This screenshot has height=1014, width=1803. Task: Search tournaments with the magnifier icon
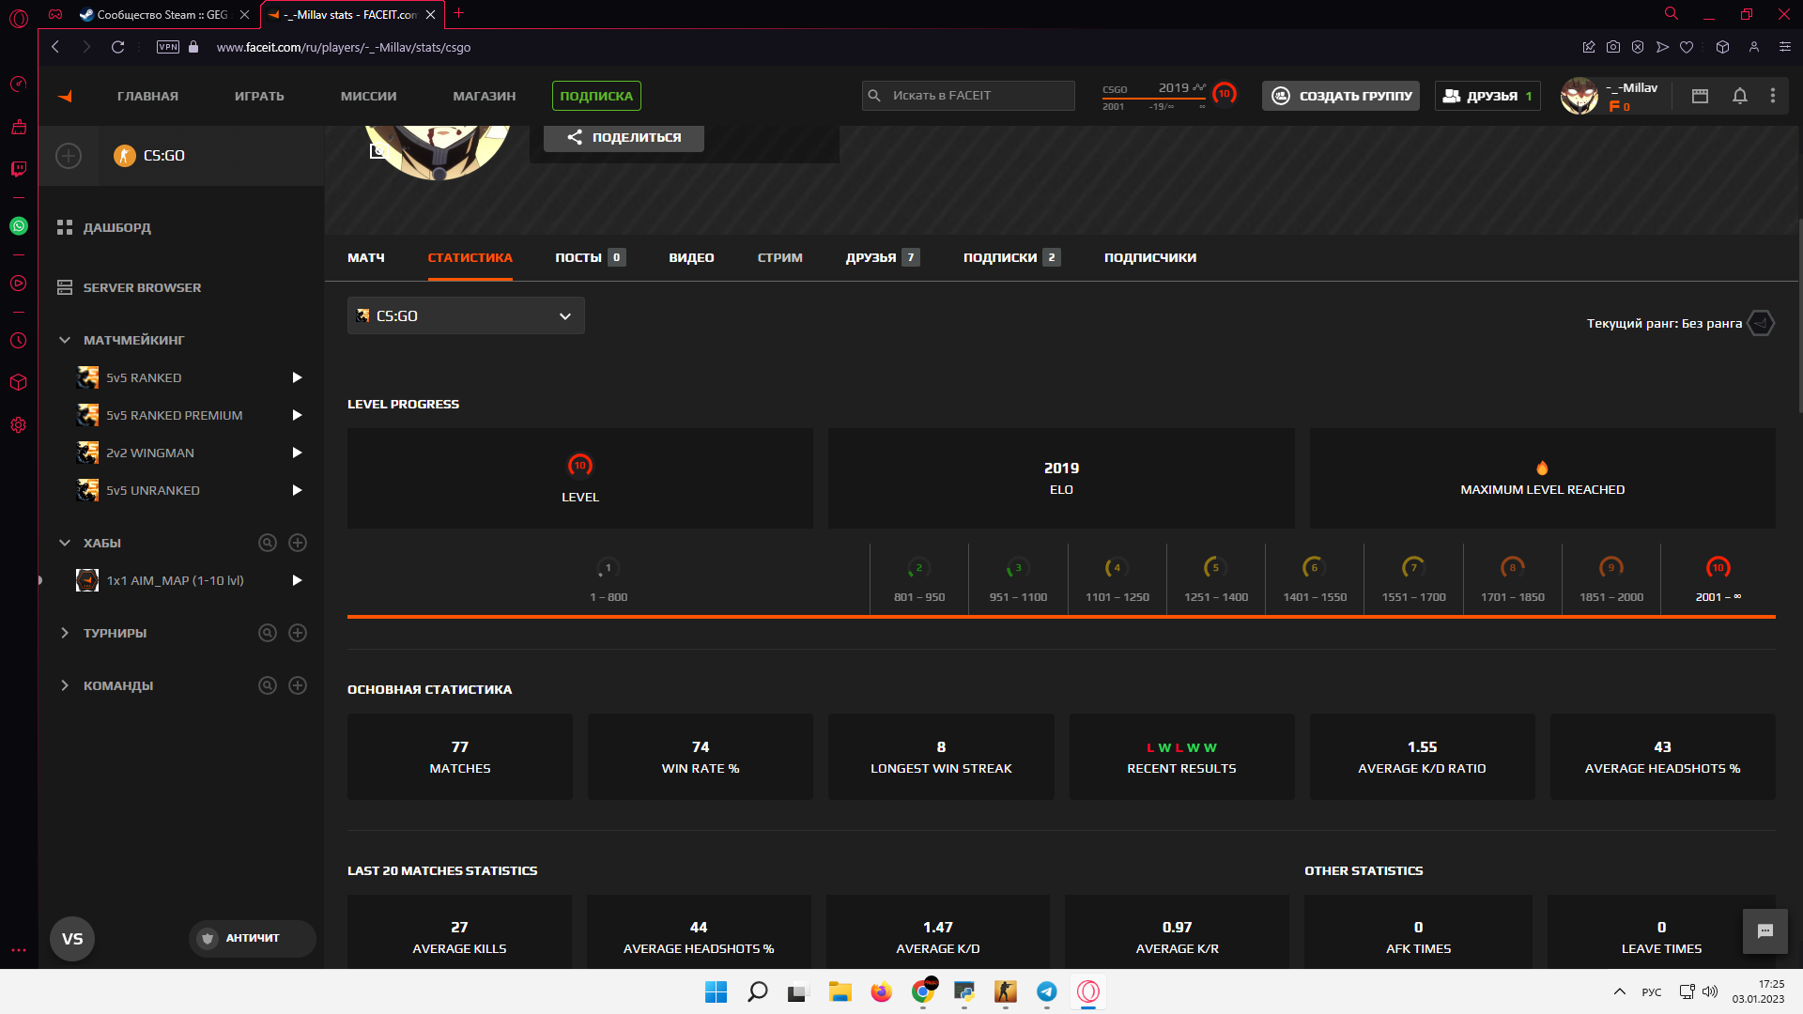pyautogui.click(x=268, y=633)
